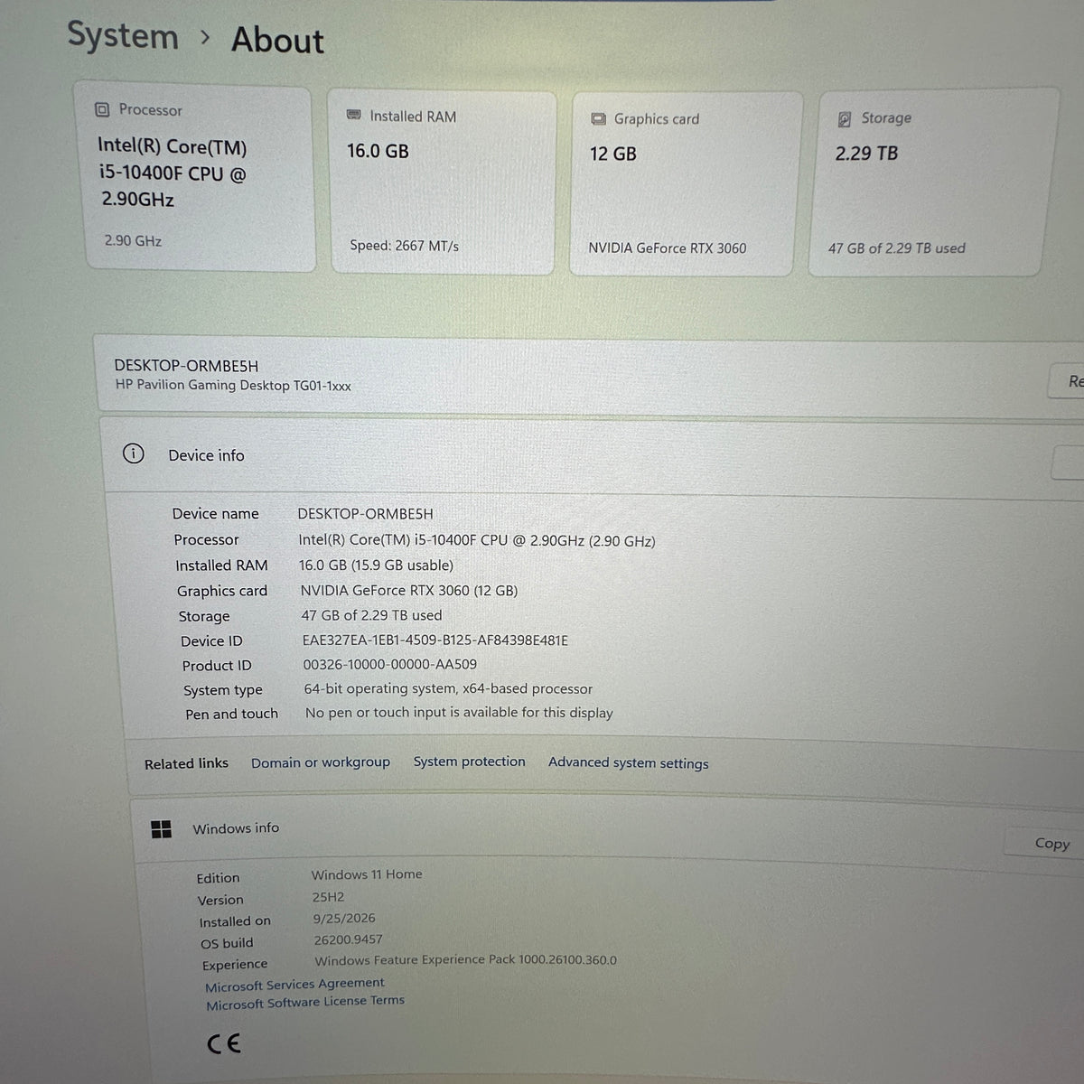Viewport: 1084px width, 1084px height.
Task: Select version value 25H2
Action: 328,897
